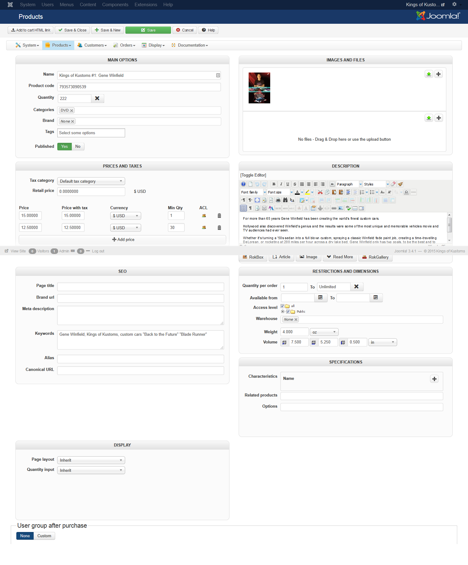Add an image with plus icon
This screenshot has height=565, width=468.
(438, 74)
